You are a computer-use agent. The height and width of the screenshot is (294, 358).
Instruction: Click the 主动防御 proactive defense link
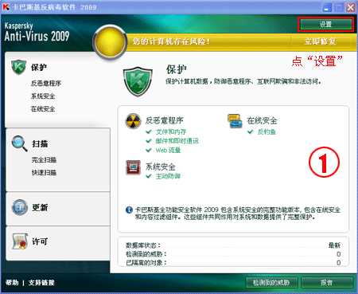pos(168,176)
